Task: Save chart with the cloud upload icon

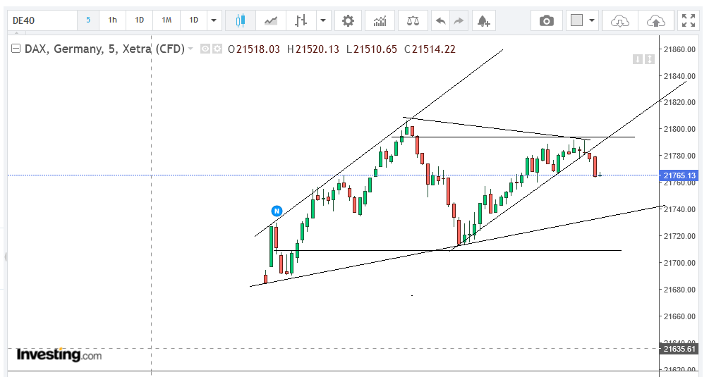Action: [x=655, y=20]
